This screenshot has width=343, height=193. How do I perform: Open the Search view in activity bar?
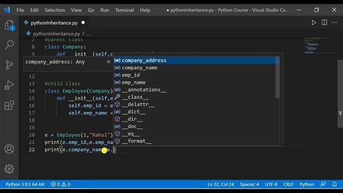[x=9, y=44]
